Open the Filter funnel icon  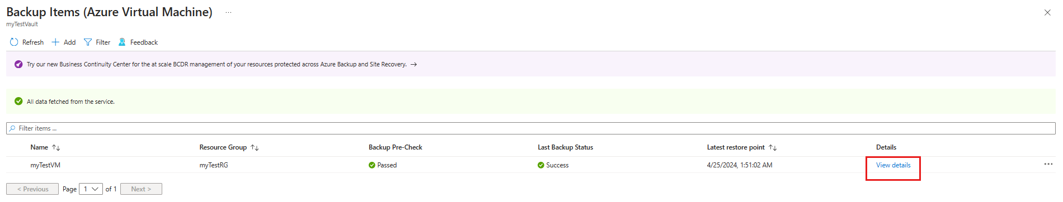[88, 42]
